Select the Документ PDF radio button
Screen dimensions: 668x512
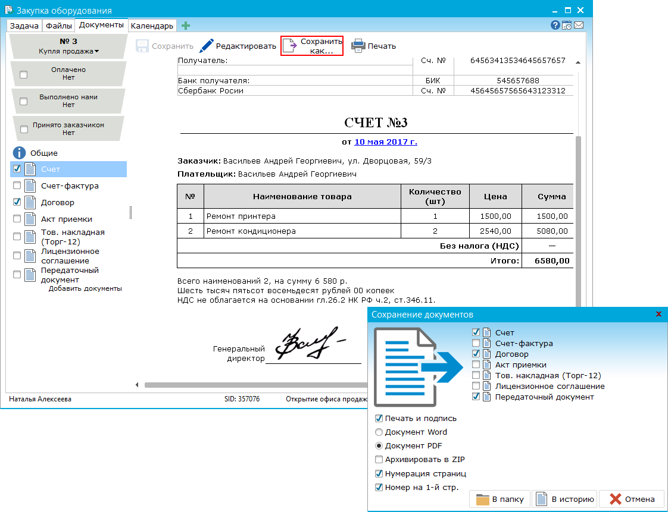coord(379,445)
